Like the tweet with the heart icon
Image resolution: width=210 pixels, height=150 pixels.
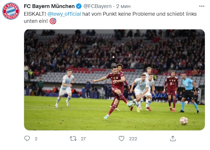point(122,139)
